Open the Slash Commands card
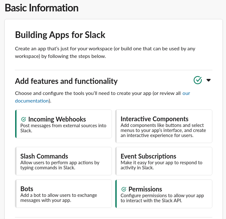 coord(63,161)
